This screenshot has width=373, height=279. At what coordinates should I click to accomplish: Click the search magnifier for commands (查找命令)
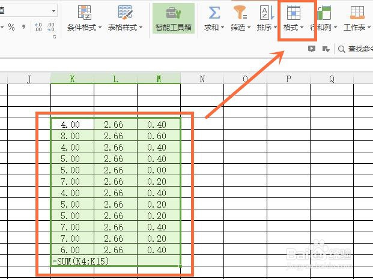pyautogui.click(x=342, y=49)
